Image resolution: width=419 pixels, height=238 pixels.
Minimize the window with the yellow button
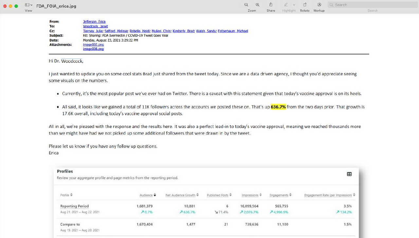[10, 6]
